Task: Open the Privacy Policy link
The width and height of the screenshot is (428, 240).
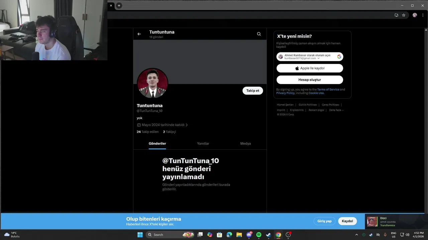Action: (x=285, y=93)
